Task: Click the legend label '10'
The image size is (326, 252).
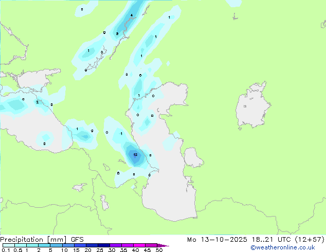Action: point(64,250)
